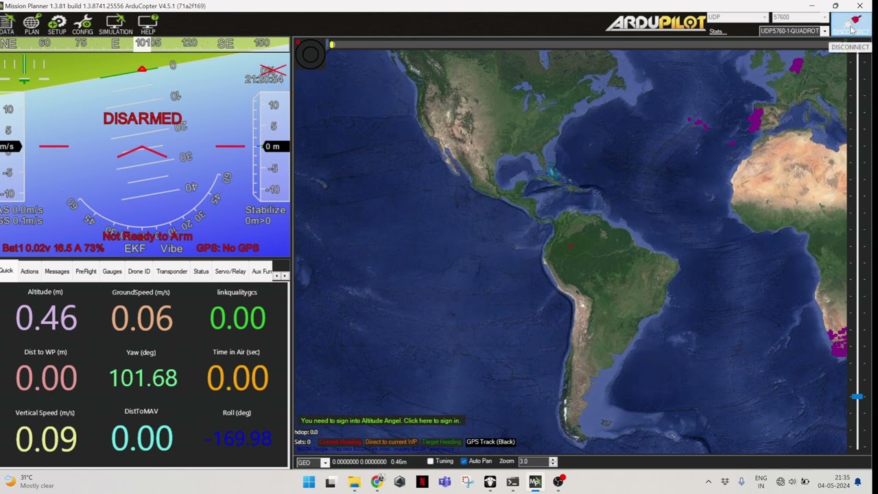Click the red-dot recorder taskbar icon
This screenshot has width=878, height=494.
558,482
